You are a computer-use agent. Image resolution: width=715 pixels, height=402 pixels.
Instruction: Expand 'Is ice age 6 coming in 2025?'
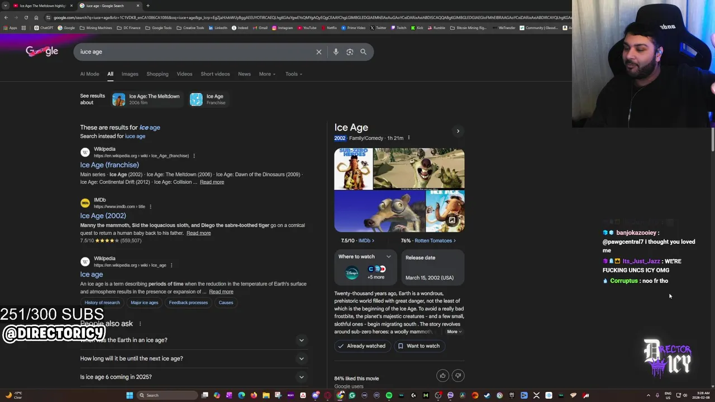[193, 377]
